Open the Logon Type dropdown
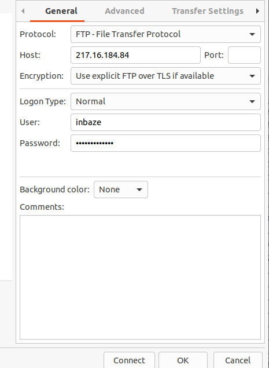The image size is (269, 368). pos(165,101)
